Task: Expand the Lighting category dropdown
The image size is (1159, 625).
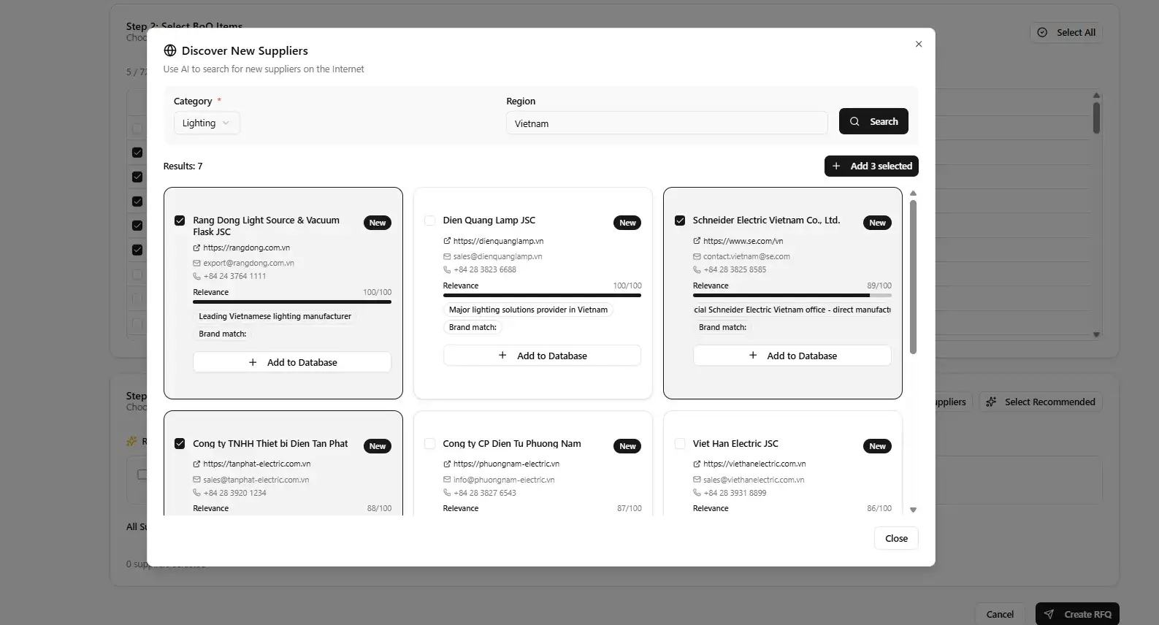Action: pos(206,123)
